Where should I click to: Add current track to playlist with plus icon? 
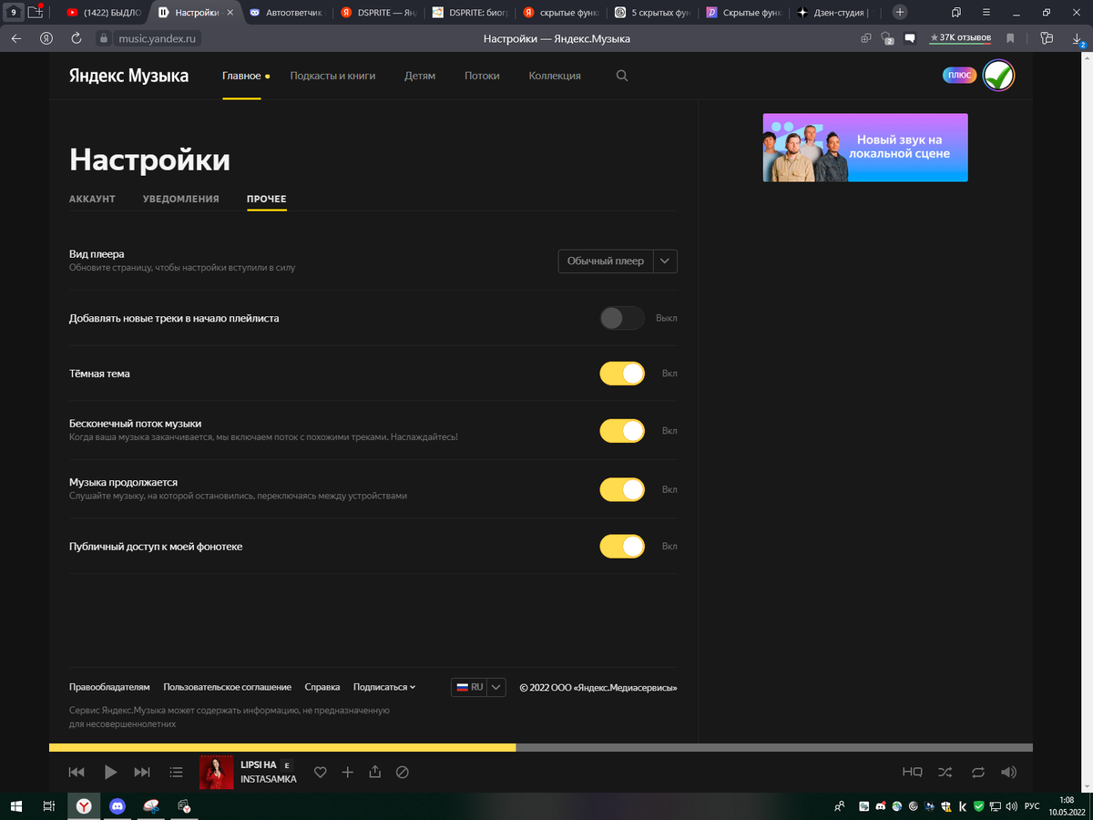click(347, 772)
